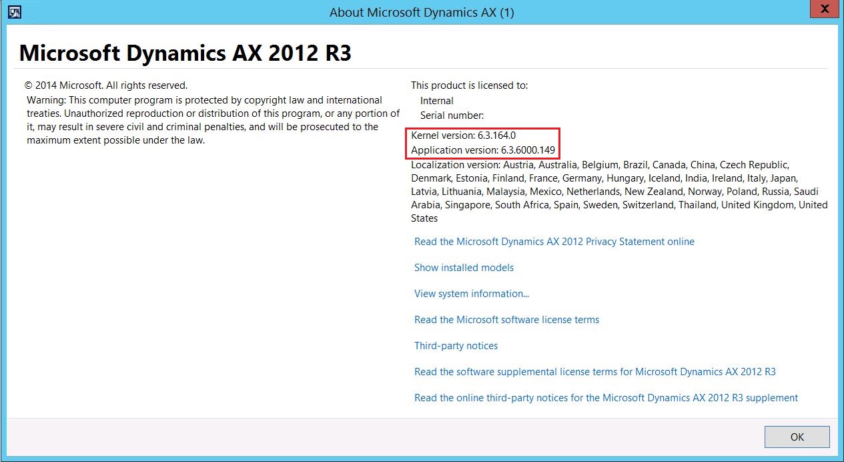Click the 'Serial number:' label
The image size is (844, 462).
tap(452, 115)
